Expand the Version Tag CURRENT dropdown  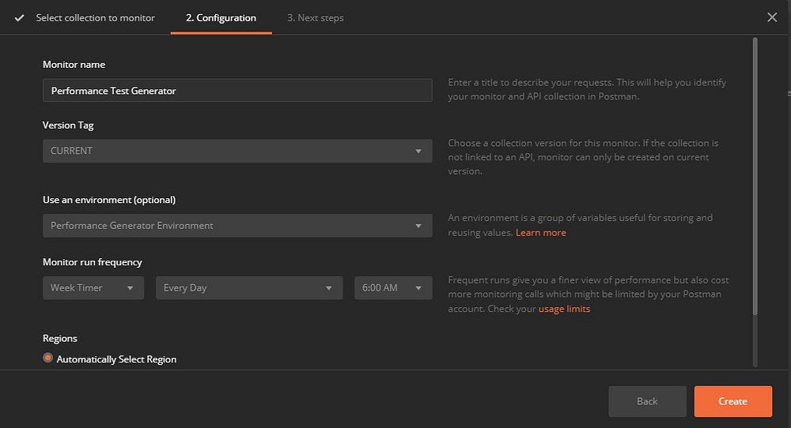click(237, 151)
